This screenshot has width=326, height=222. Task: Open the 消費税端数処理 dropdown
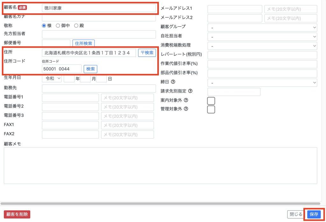[x=262, y=46]
